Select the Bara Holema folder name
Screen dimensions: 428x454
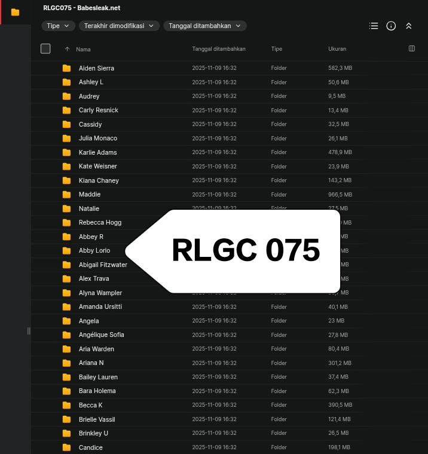point(97,391)
